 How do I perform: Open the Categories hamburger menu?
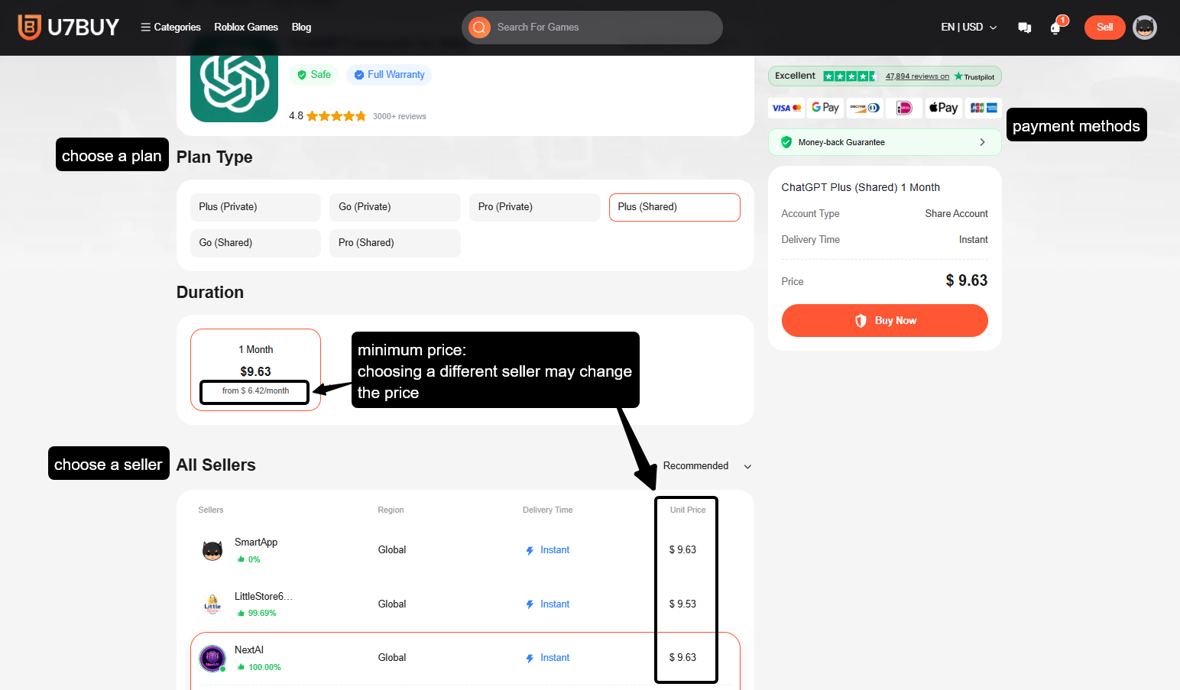pos(170,27)
